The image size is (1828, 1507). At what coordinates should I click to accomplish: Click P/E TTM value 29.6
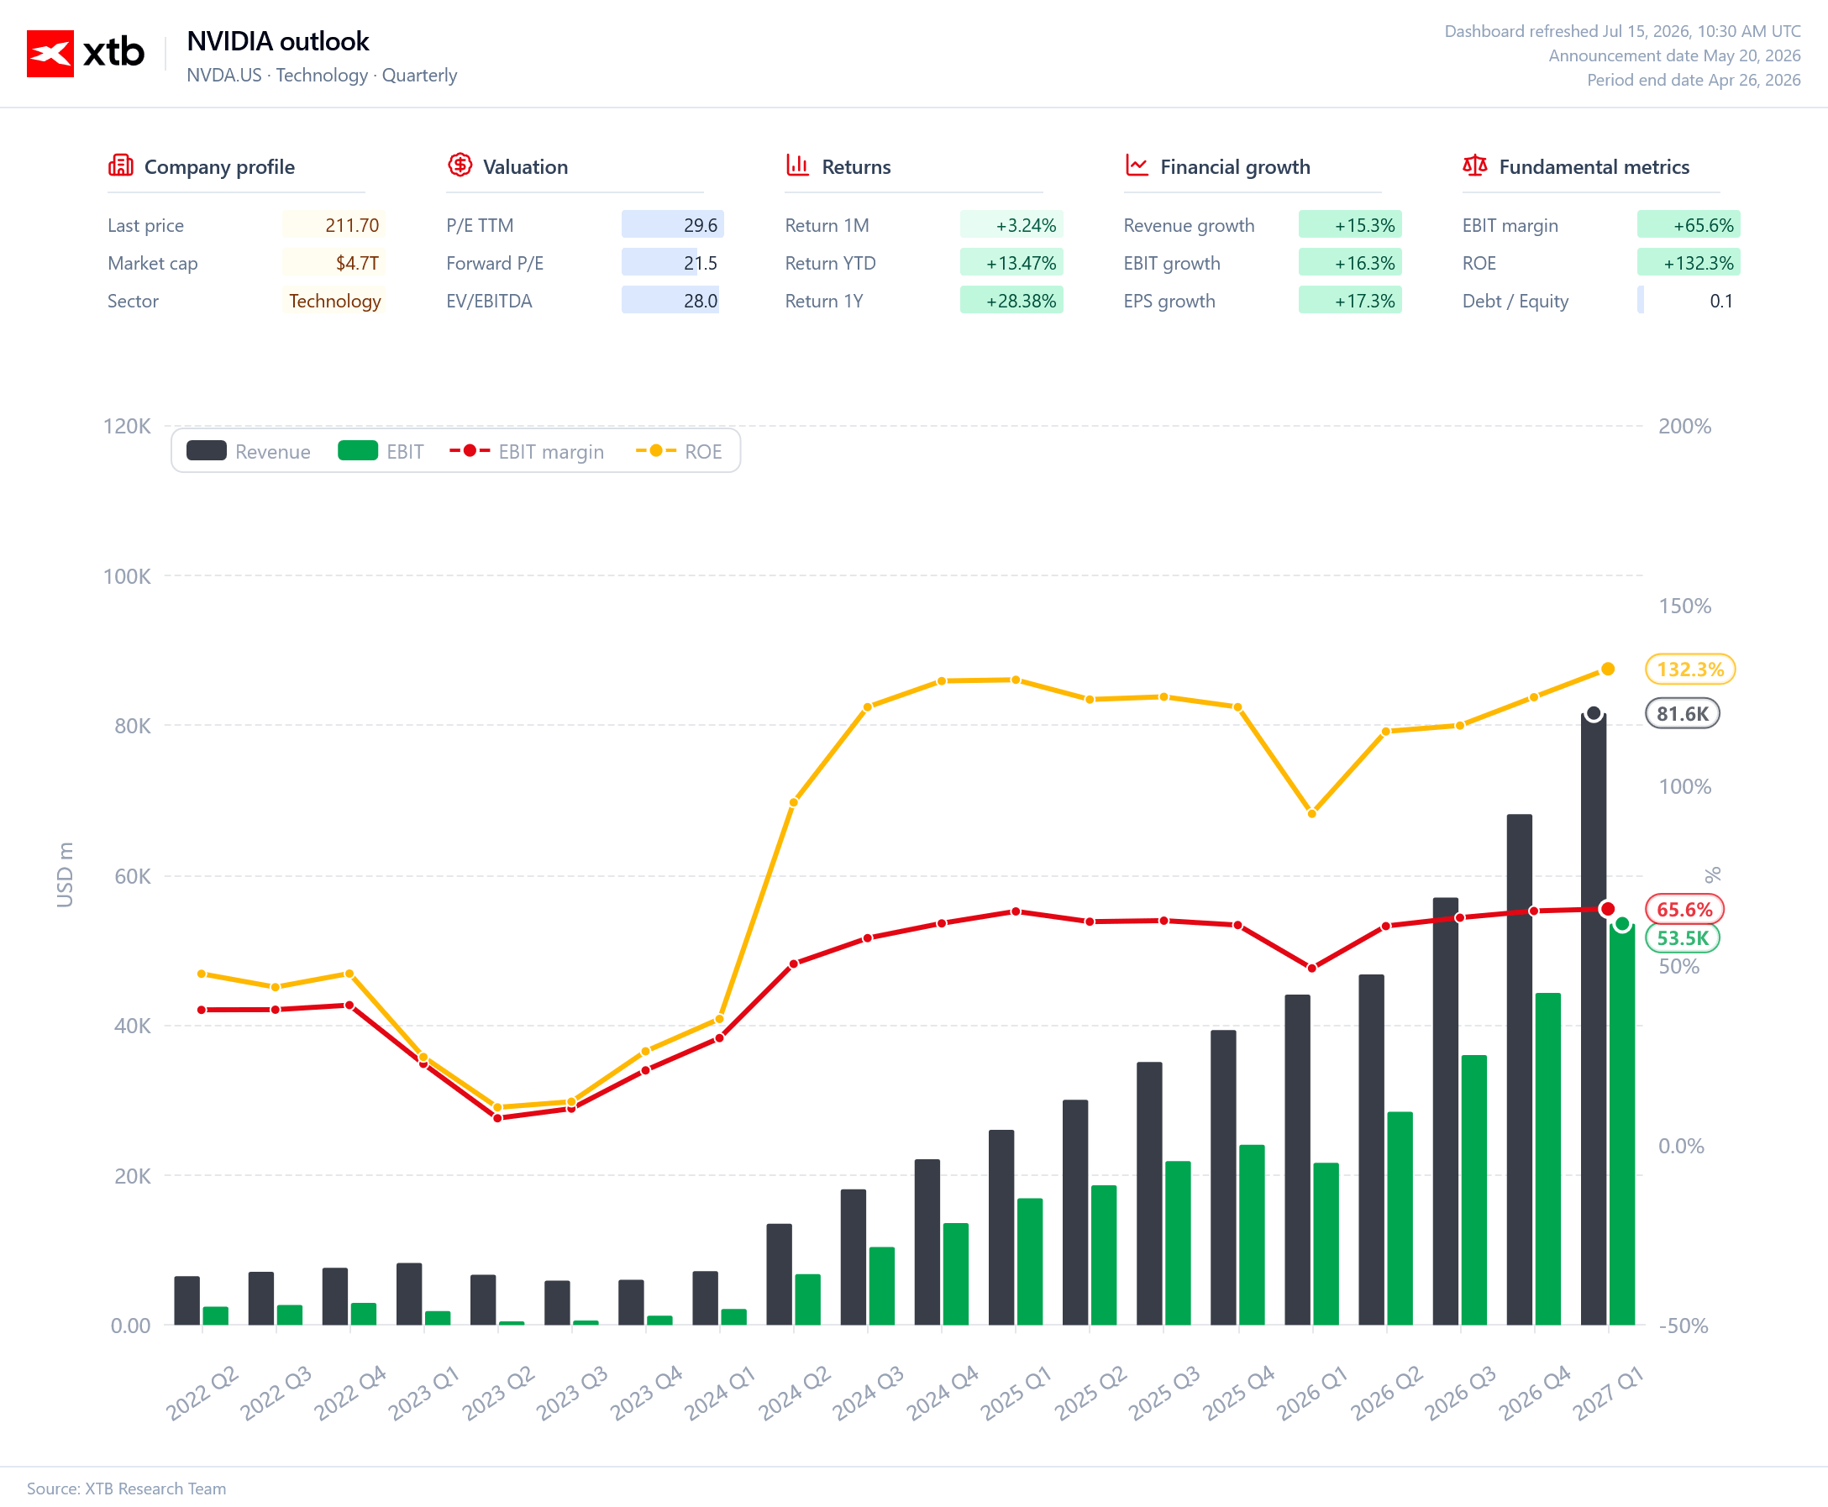673,225
